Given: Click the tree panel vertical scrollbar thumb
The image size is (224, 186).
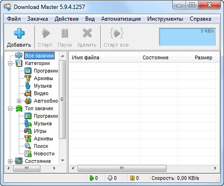Looking at the screenshot, I should click(x=63, y=99).
